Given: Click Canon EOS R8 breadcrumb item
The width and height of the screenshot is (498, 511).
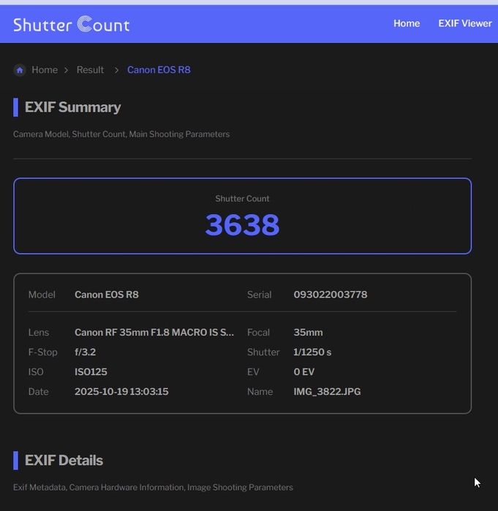Looking at the screenshot, I should (159, 69).
